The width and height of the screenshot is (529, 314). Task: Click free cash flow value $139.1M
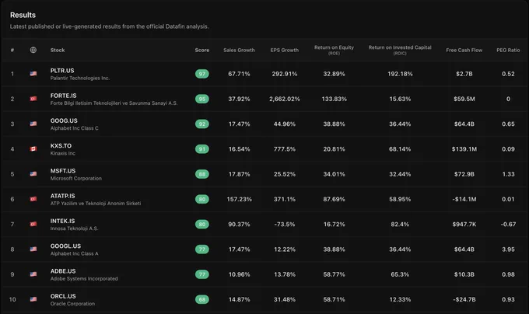pos(464,149)
